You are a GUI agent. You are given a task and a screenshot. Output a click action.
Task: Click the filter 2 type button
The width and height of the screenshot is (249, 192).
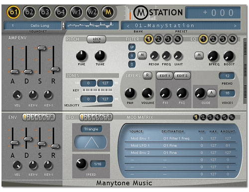132,64
